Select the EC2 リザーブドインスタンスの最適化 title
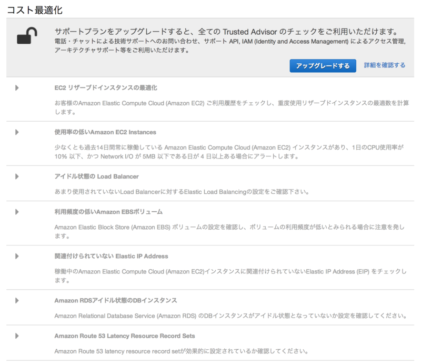This screenshot has height=364, width=421. tap(106, 88)
